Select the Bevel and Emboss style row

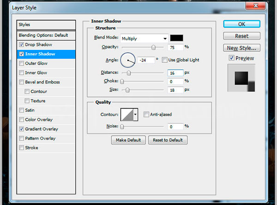point(46,82)
